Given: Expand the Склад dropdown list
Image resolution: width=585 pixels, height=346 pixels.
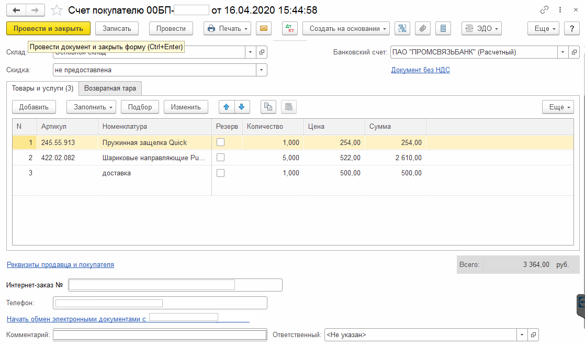Looking at the screenshot, I should (251, 52).
